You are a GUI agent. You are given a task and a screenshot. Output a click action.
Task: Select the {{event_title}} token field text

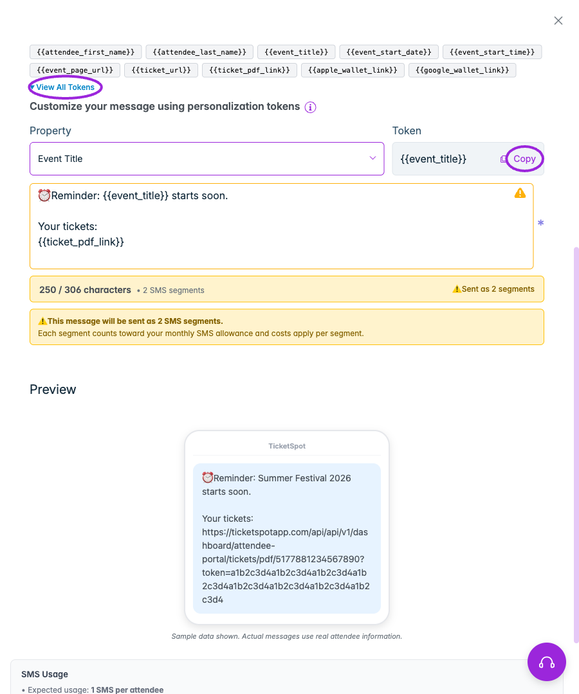tap(433, 159)
